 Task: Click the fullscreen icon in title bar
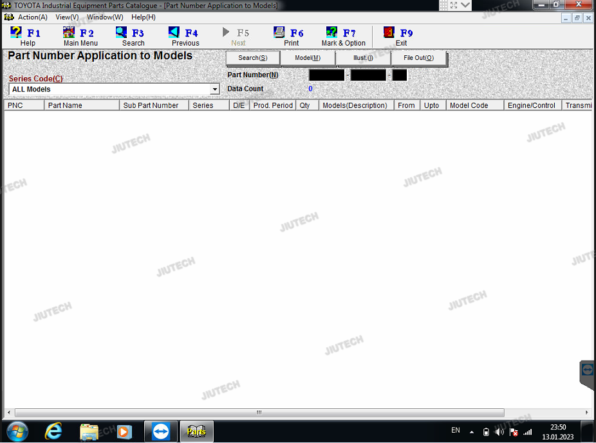point(454,5)
